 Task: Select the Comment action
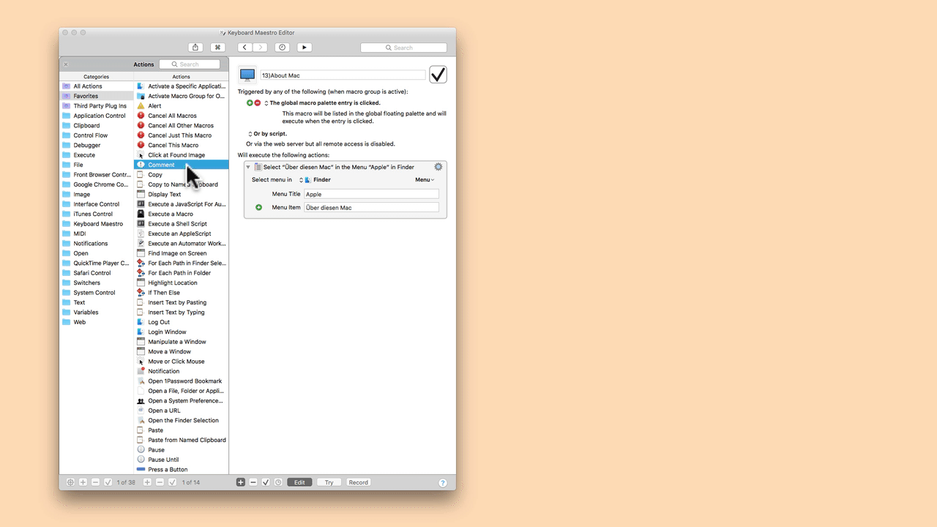(182, 165)
